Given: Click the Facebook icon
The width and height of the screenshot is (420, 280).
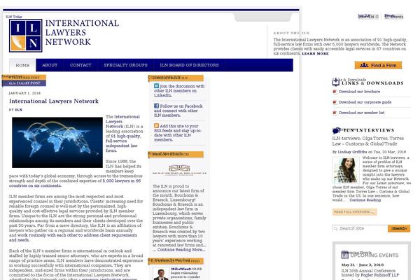Looking at the screenshot, I should click(x=156, y=106).
